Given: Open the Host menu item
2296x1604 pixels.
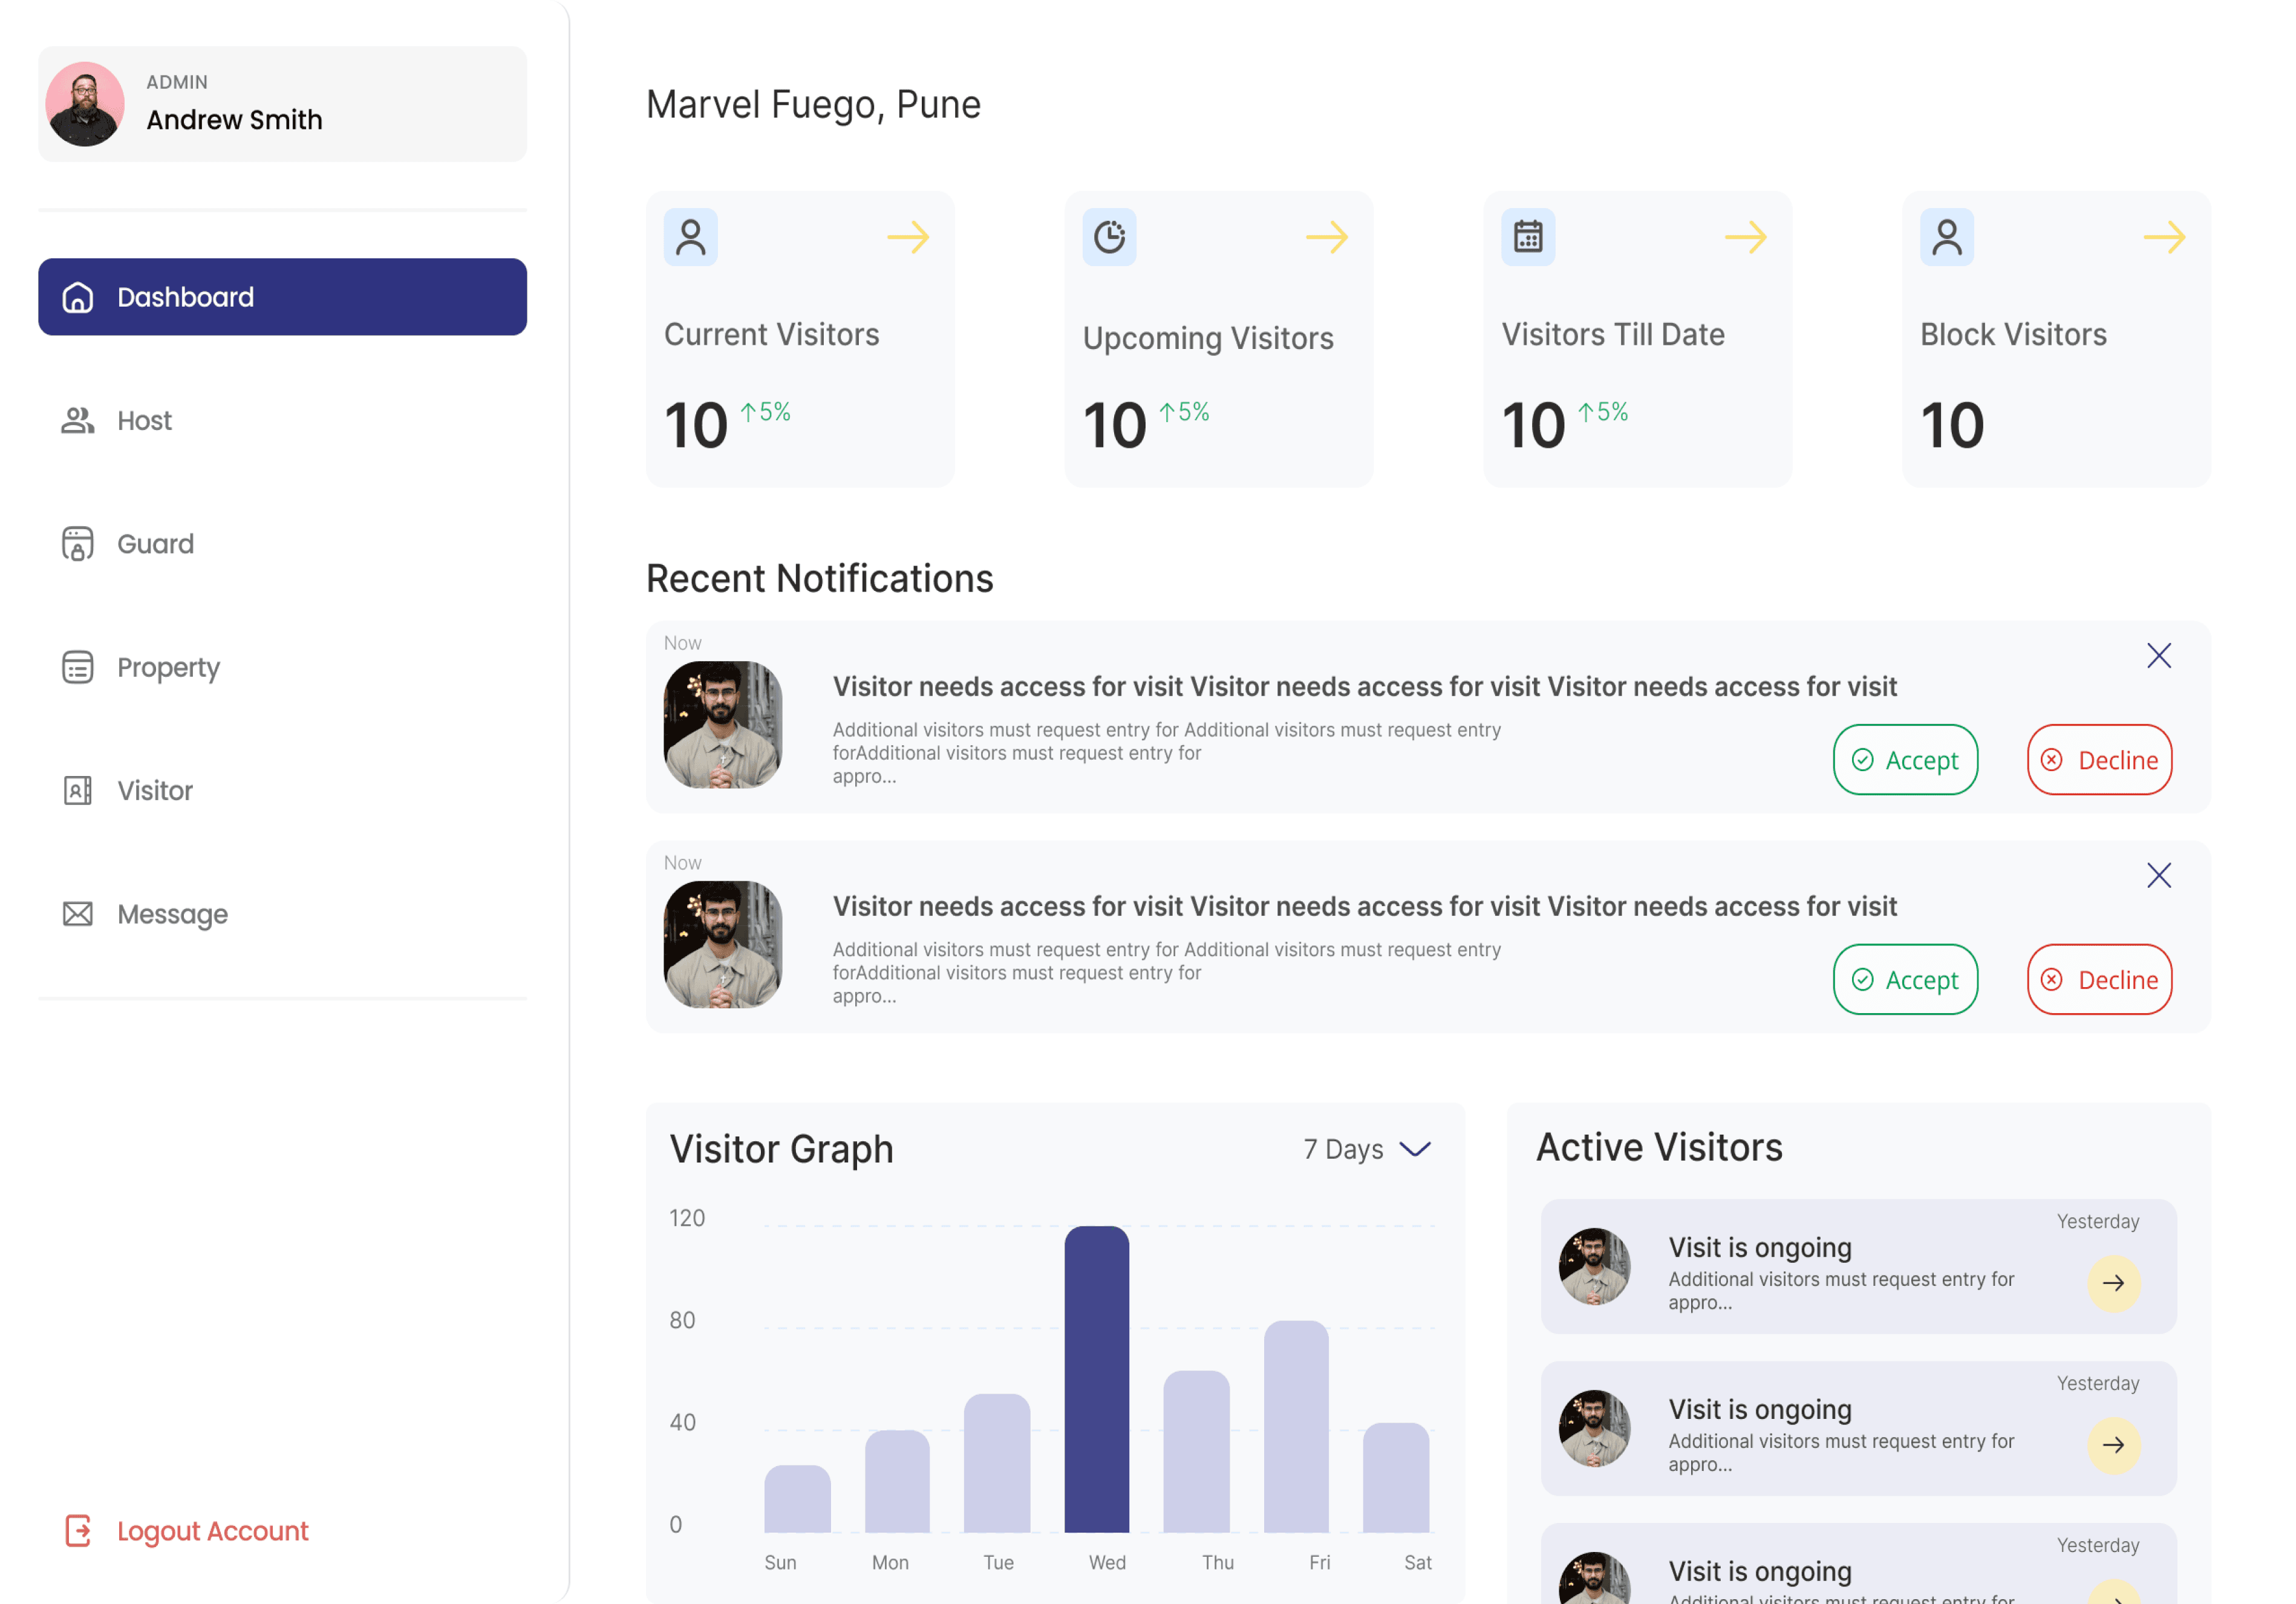Looking at the screenshot, I should click(x=144, y=421).
